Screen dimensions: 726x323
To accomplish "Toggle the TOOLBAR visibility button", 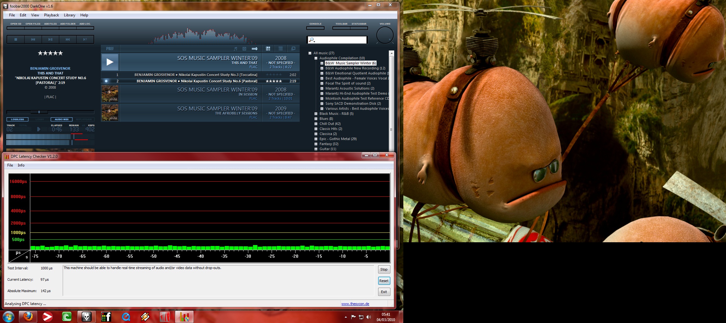I will coord(341,28).
